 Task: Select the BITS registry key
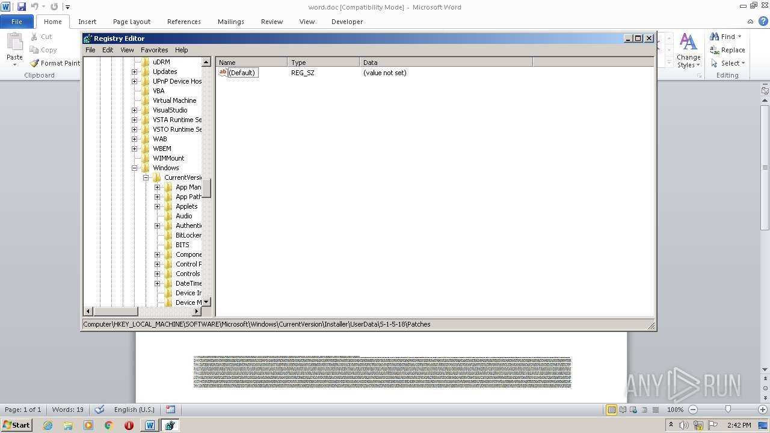click(182, 245)
